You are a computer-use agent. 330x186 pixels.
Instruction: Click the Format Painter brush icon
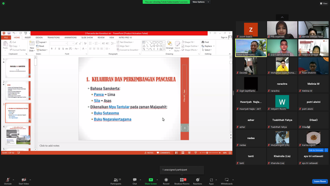coord(11,50)
